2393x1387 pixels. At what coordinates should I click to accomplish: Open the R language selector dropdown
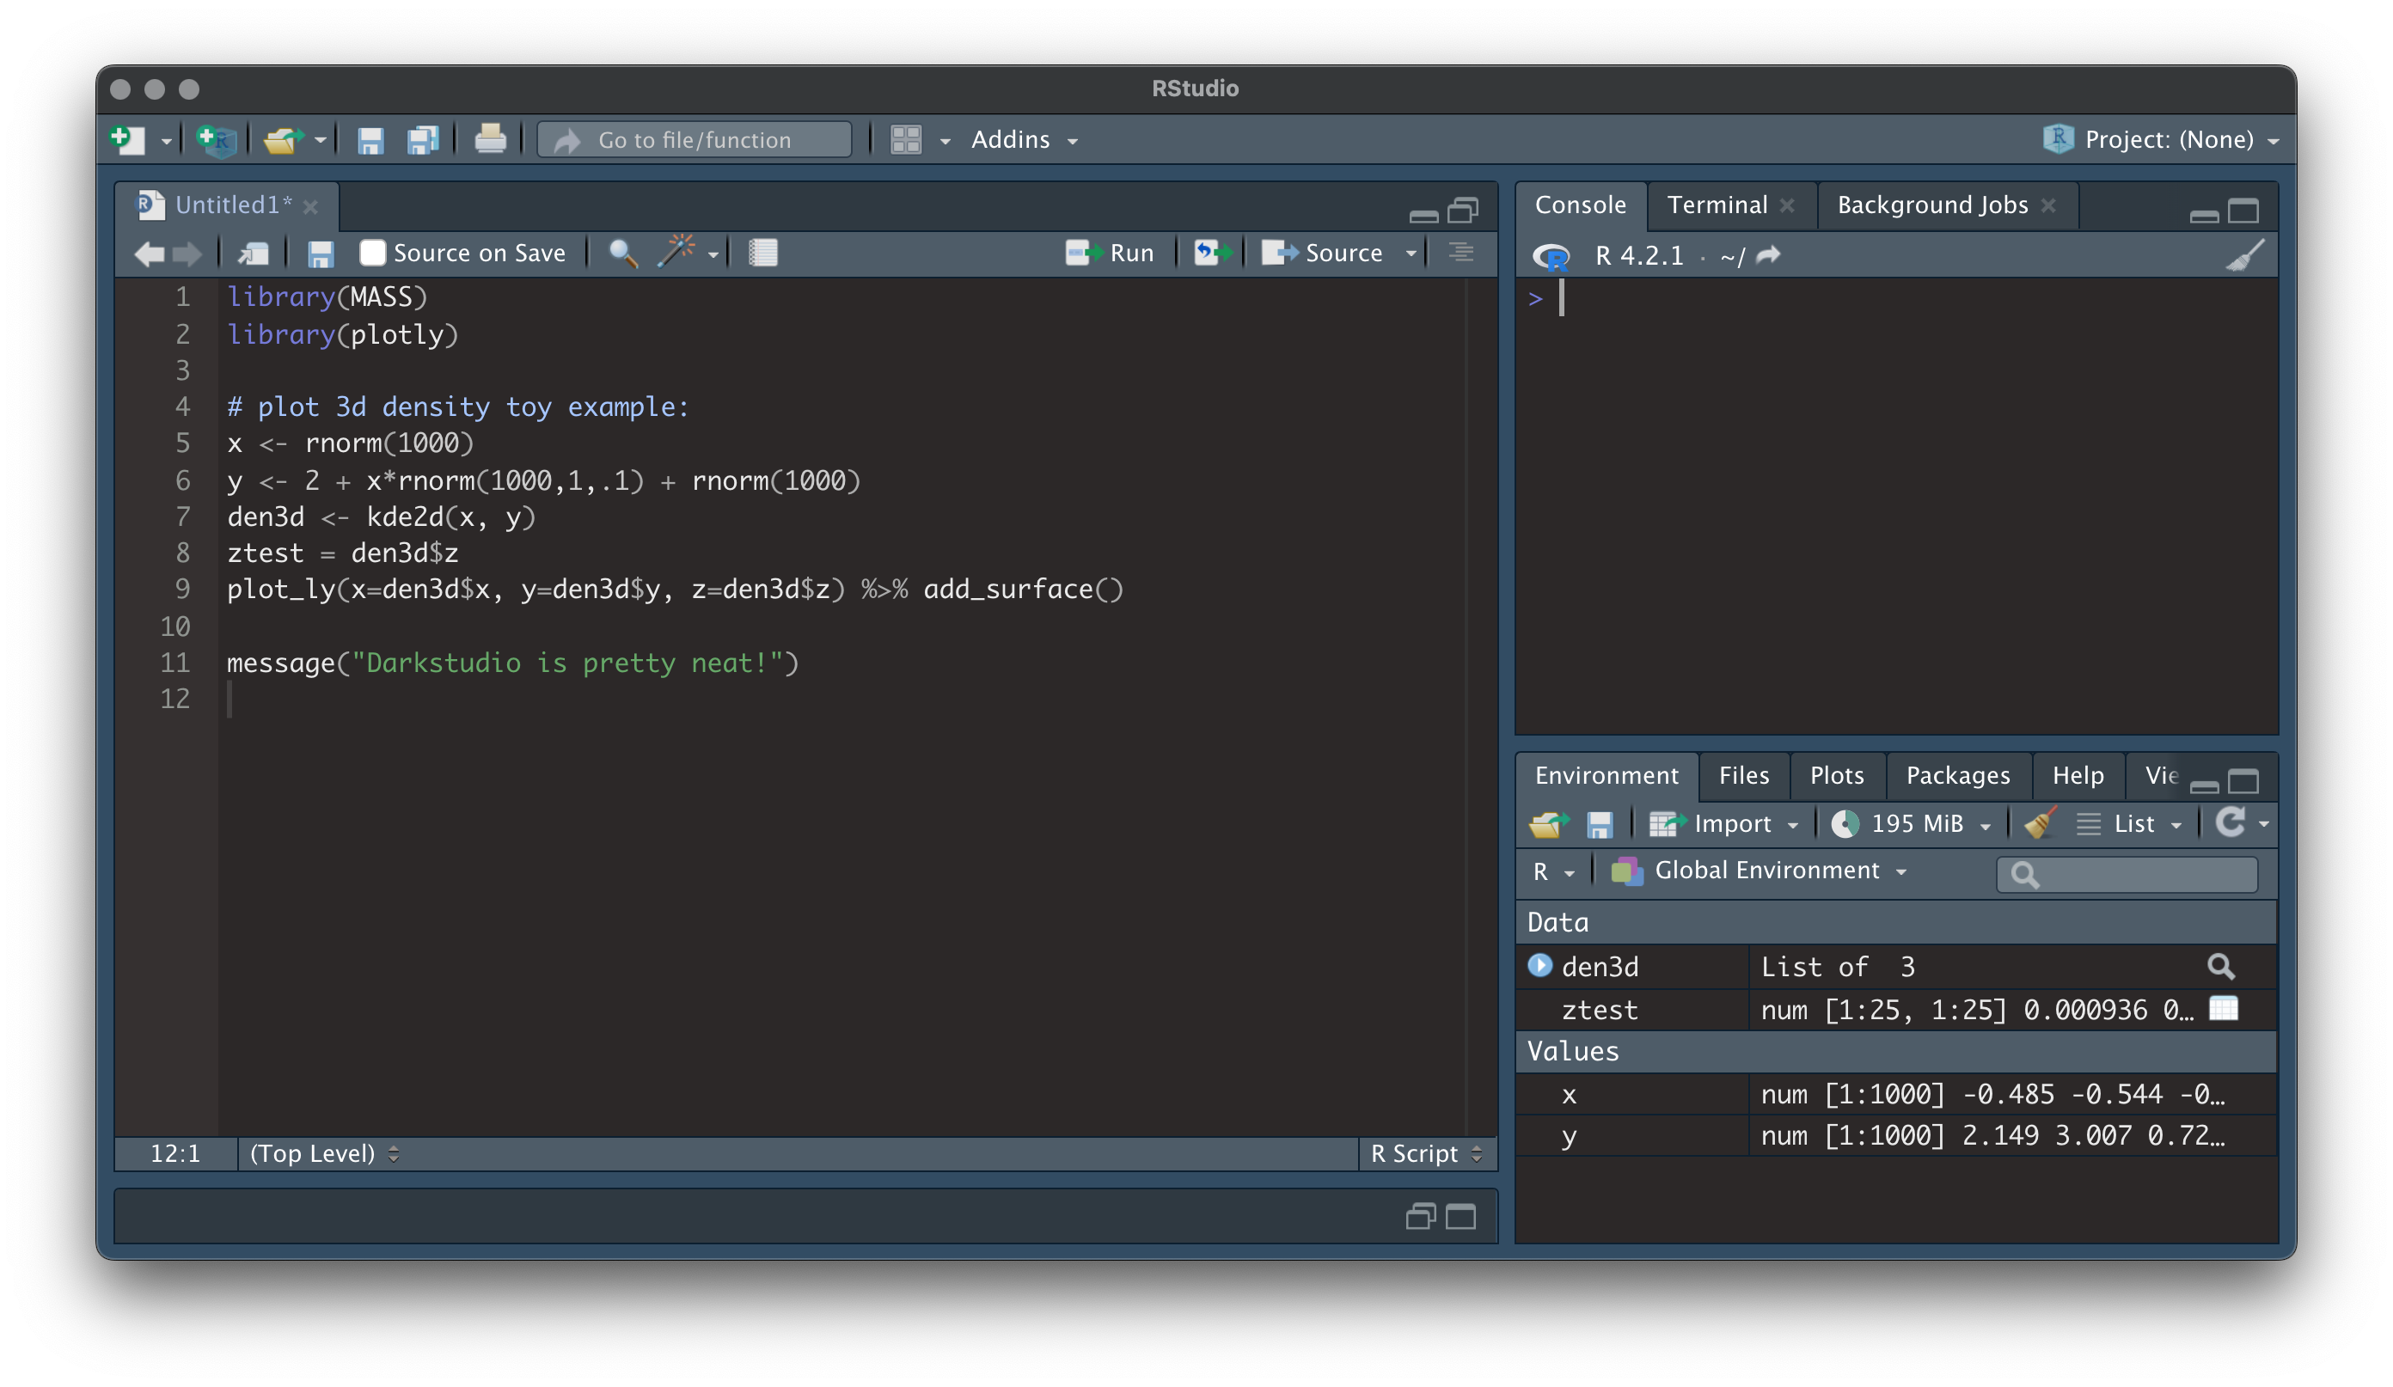click(x=1553, y=871)
